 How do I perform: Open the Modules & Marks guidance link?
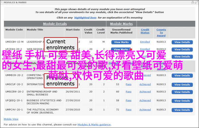tap(94, 125)
